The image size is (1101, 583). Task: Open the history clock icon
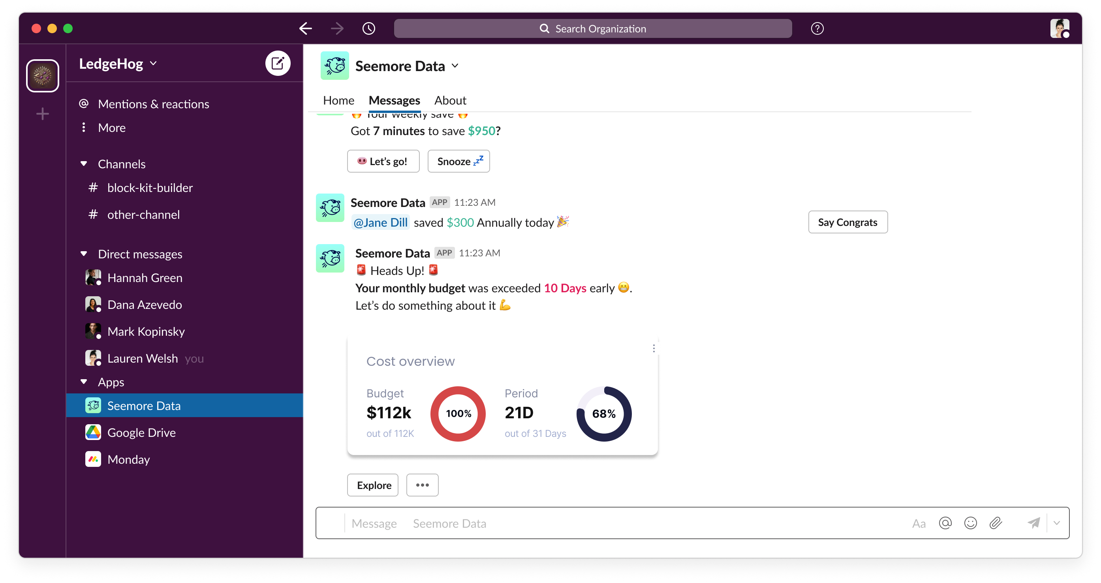pos(368,29)
